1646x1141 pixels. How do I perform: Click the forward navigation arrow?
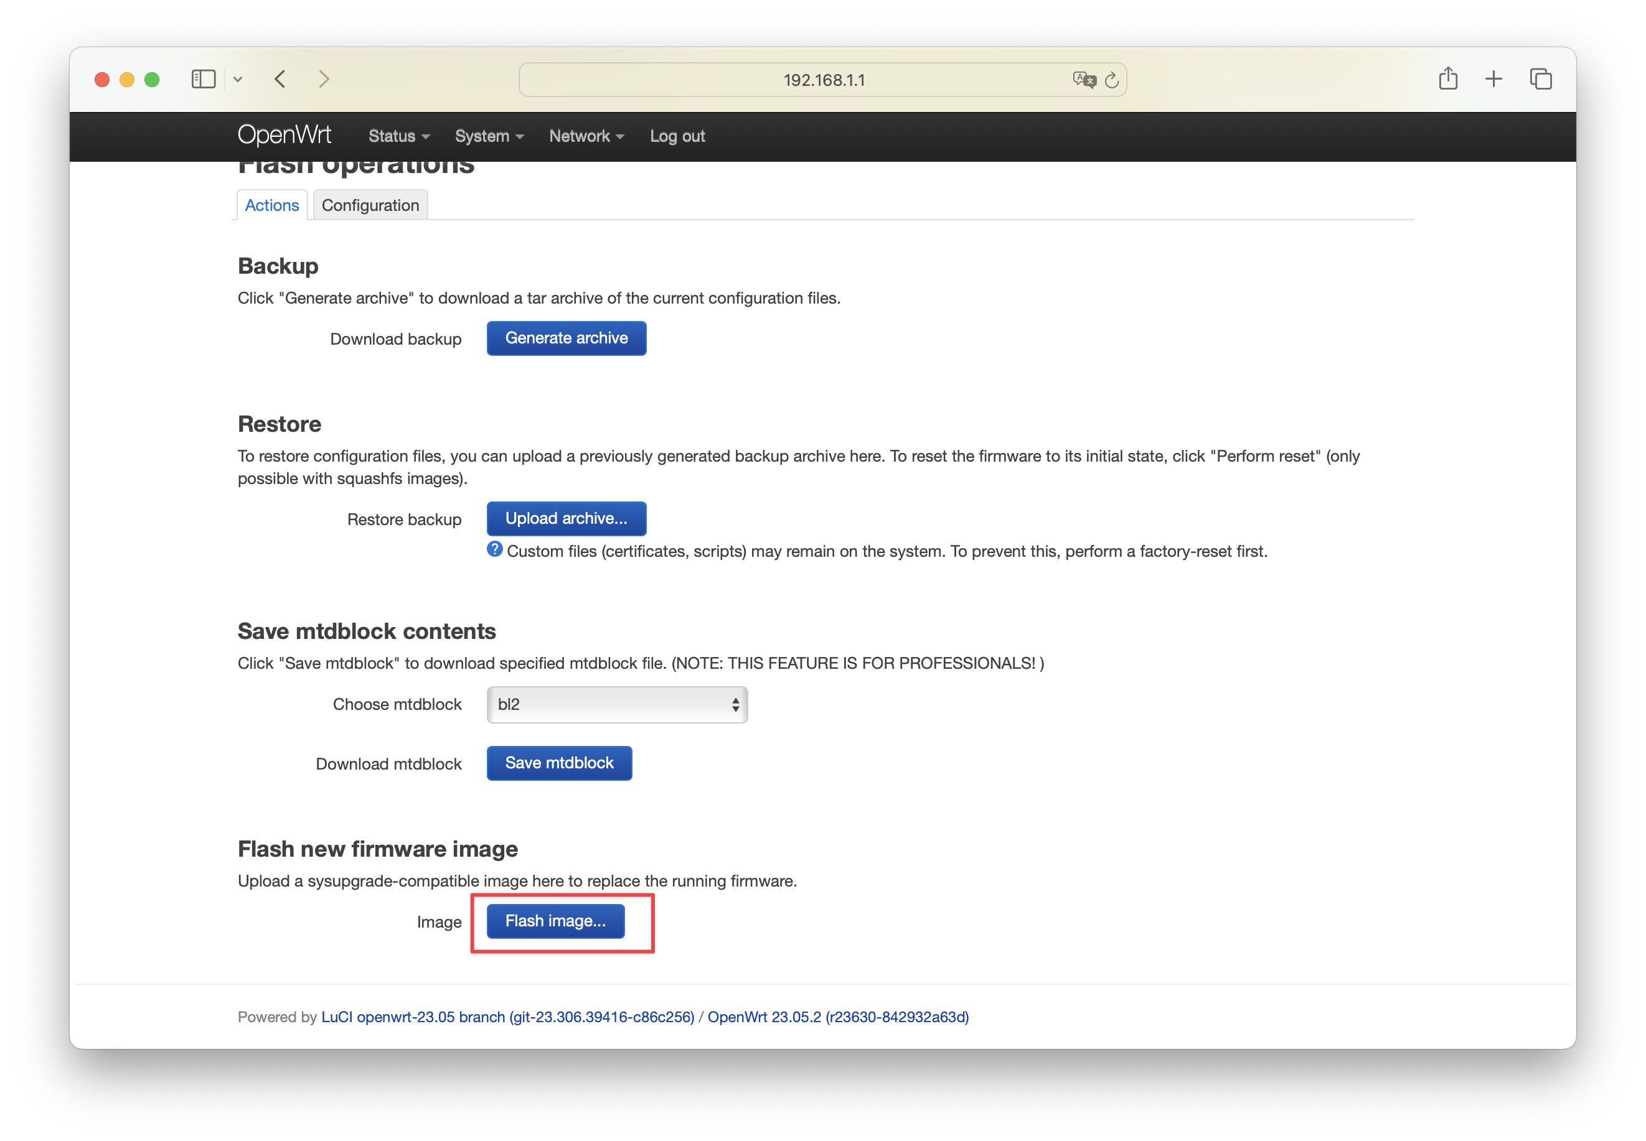click(x=324, y=80)
